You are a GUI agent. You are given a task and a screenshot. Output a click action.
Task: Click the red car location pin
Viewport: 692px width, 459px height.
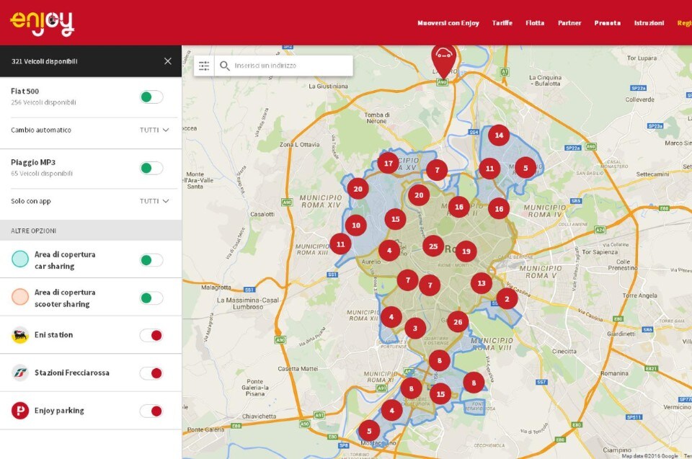tap(443, 58)
